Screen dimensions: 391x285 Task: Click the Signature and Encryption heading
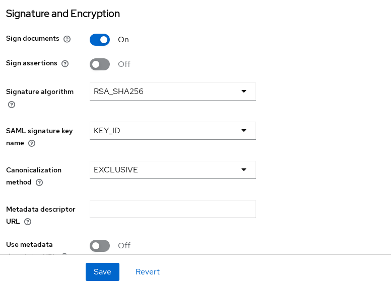(x=63, y=14)
